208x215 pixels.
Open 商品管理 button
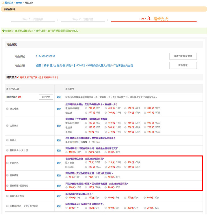[183, 65]
